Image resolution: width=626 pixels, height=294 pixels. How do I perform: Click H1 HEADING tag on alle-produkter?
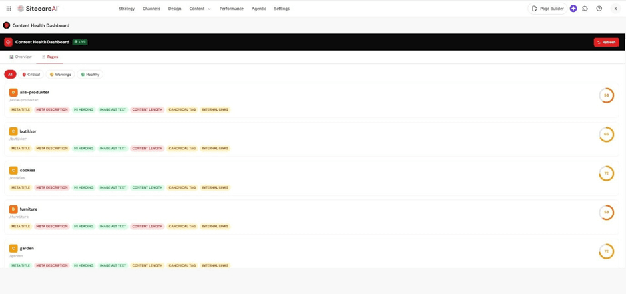point(84,109)
